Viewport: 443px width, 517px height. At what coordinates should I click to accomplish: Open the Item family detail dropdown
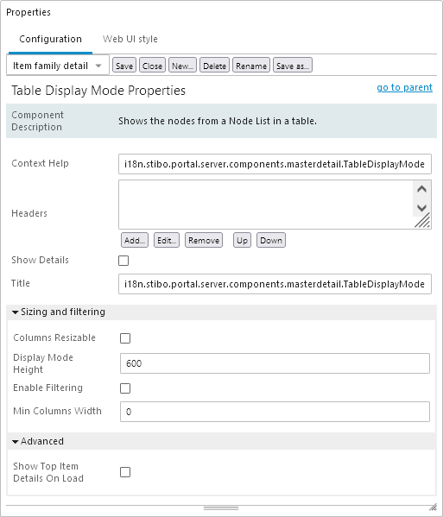[58, 66]
